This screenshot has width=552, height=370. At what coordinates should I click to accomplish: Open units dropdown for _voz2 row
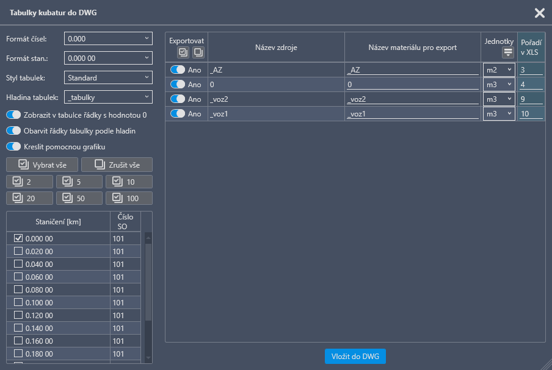coord(499,99)
